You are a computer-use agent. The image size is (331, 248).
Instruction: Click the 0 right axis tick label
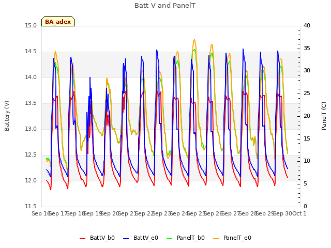[305, 207]
